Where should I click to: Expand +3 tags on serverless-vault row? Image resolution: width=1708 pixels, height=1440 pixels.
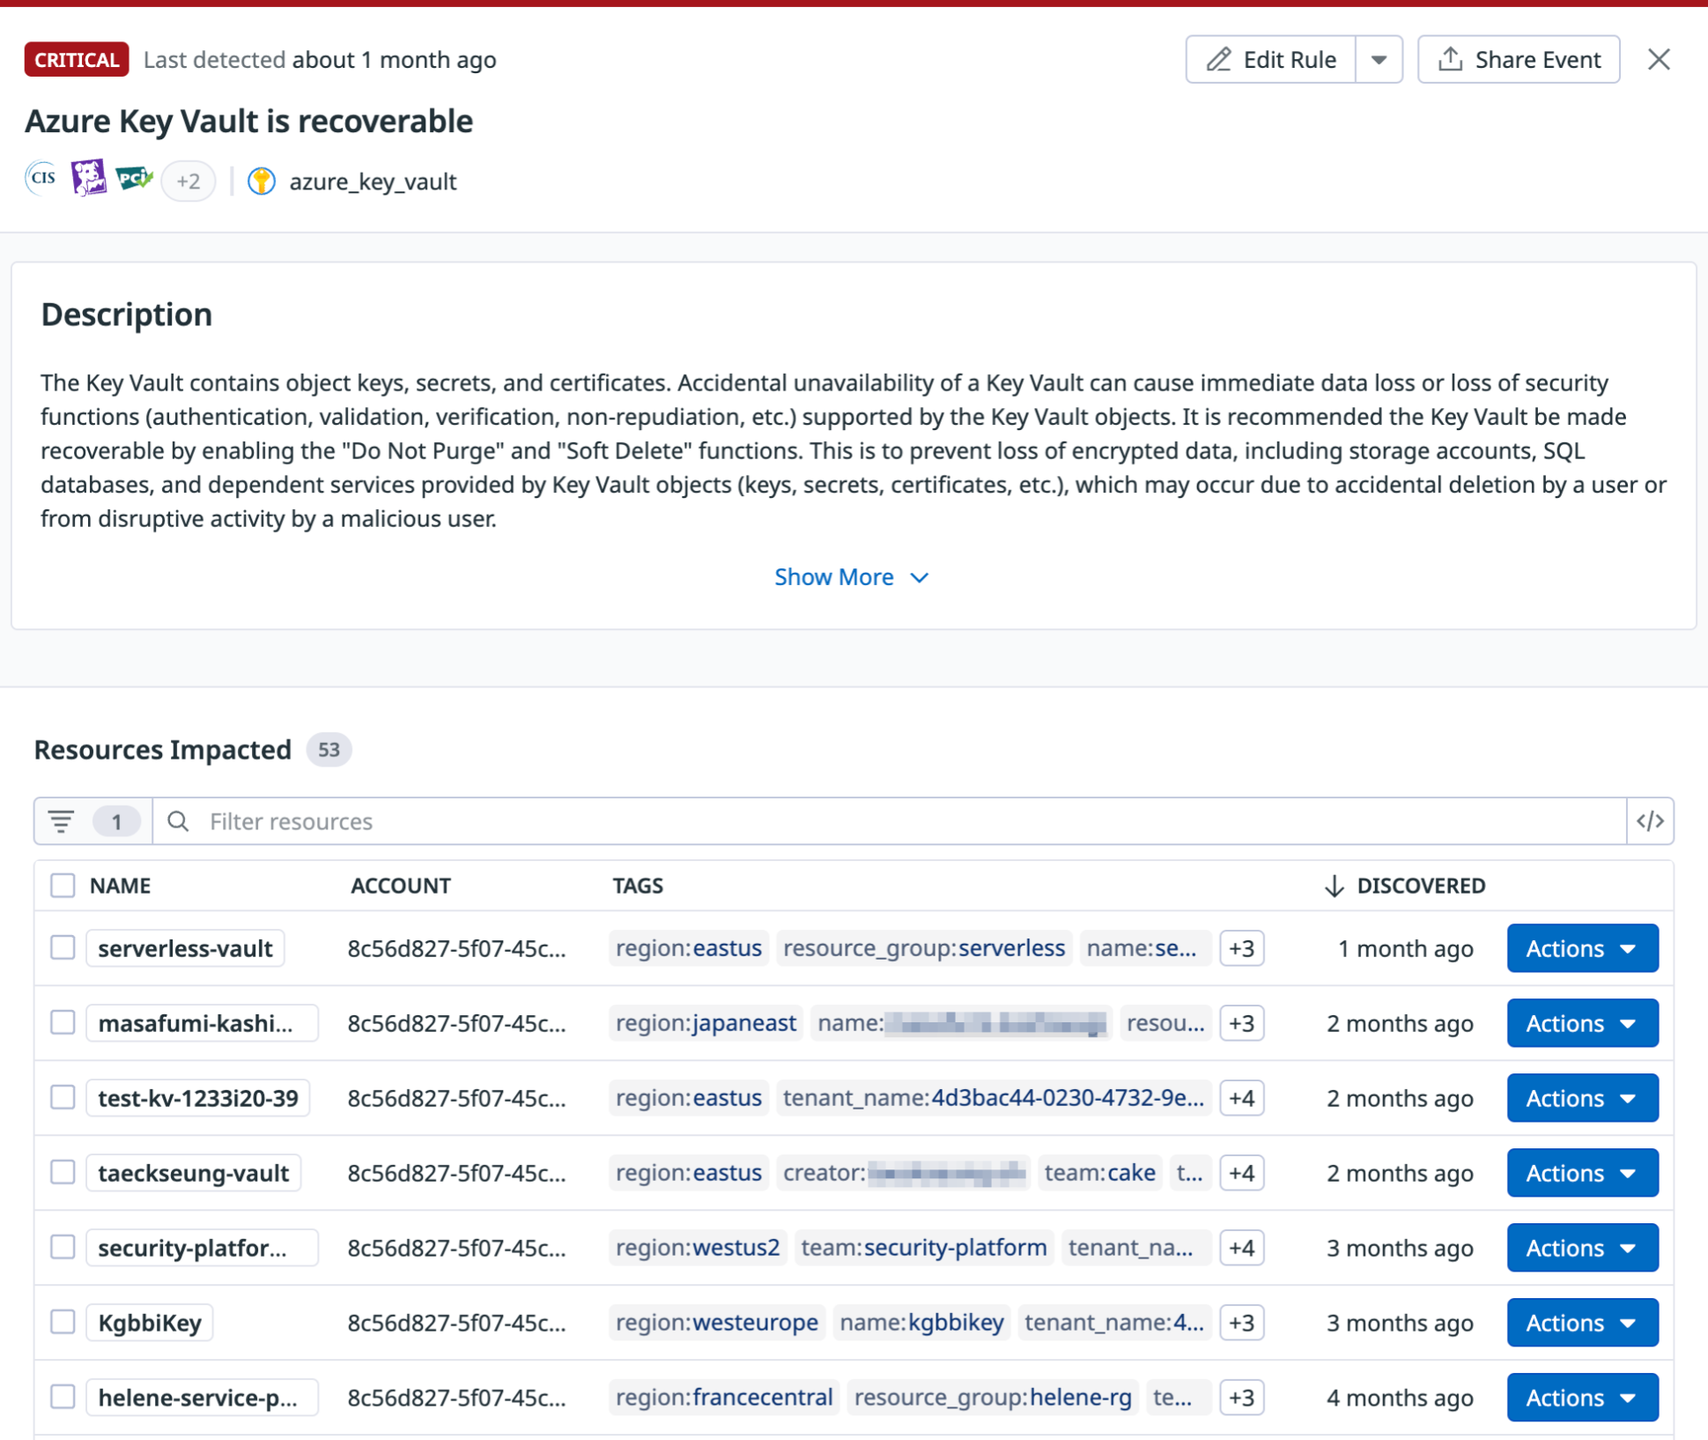click(x=1241, y=948)
